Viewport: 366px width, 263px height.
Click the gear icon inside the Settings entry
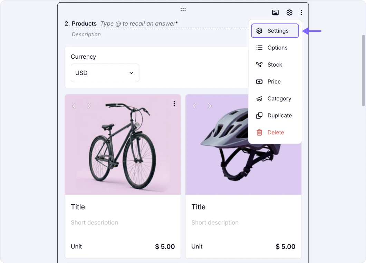pos(259,31)
